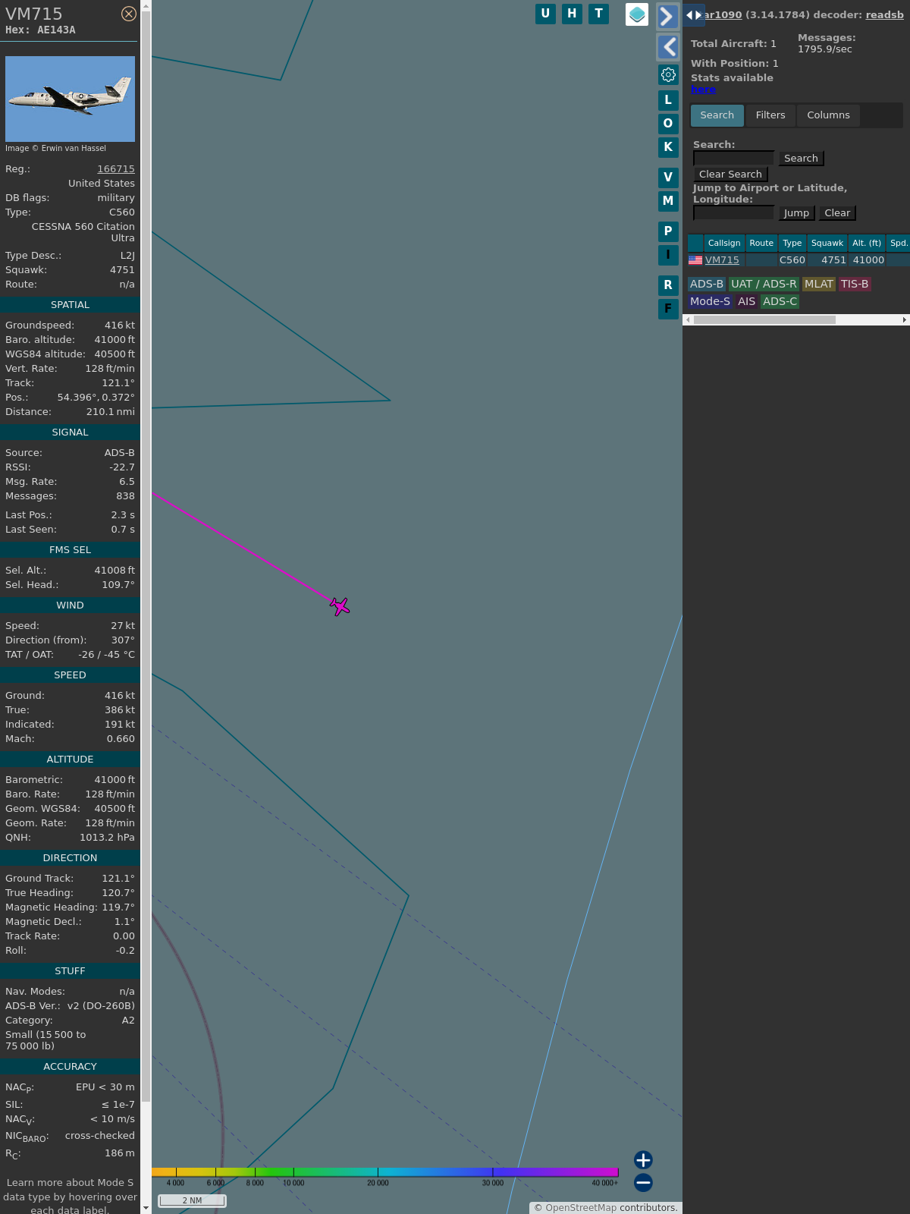Click the magenta aircraft icon on map

click(x=340, y=606)
